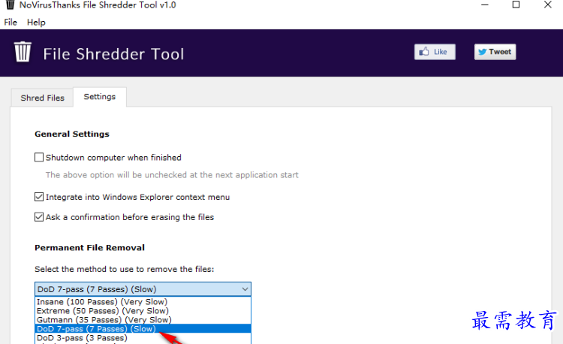Click the General Settings heading
563x344 pixels.
pyautogui.click(x=72, y=134)
